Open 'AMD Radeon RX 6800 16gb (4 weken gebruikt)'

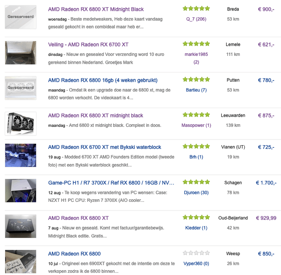click(x=103, y=80)
